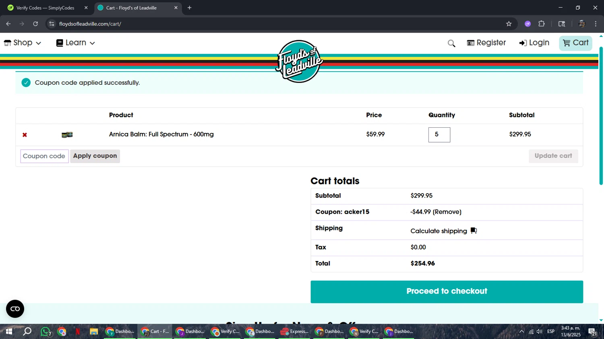Focus the Coupon code input field
This screenshot has height=339, width=604.
(44, 156)
